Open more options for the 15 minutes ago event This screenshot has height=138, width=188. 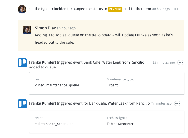click(x=181, y=62)
